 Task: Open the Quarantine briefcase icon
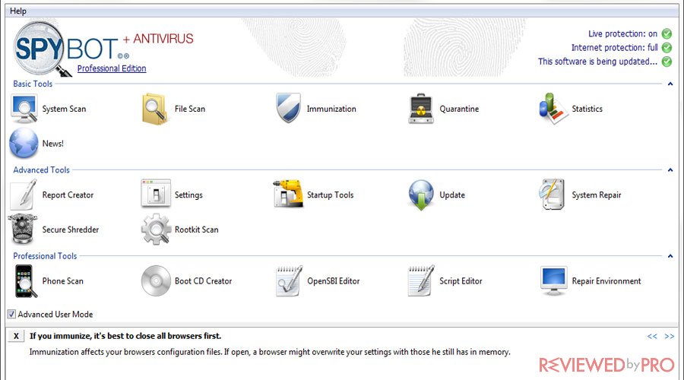(421, 109)
